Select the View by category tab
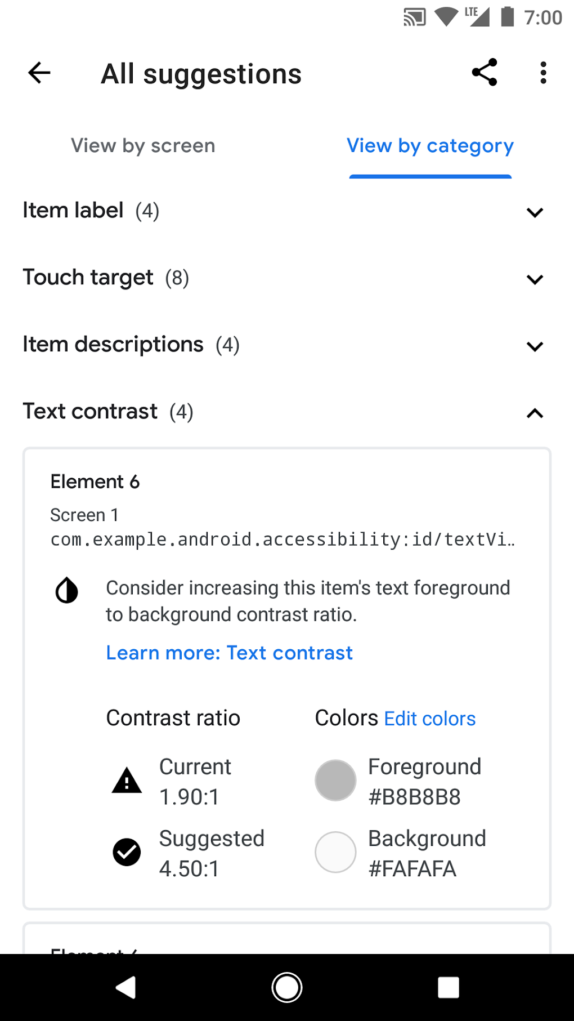Viewport: 574px width, 1021px height. click(x=430, y=146)
